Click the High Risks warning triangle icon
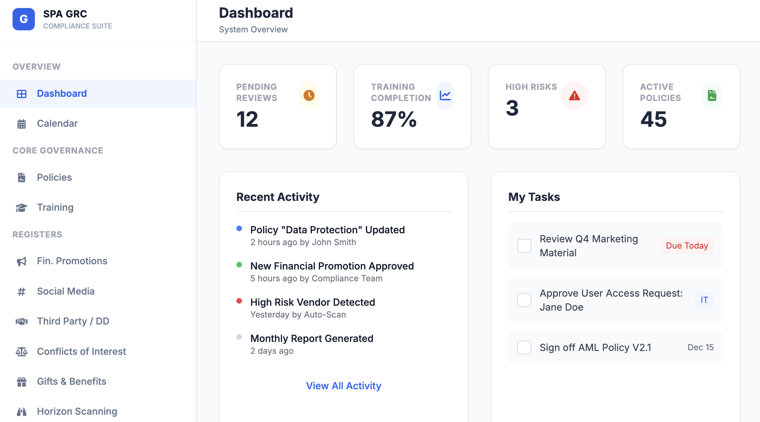This screenshot has width=760, height=422. point(574,95)
